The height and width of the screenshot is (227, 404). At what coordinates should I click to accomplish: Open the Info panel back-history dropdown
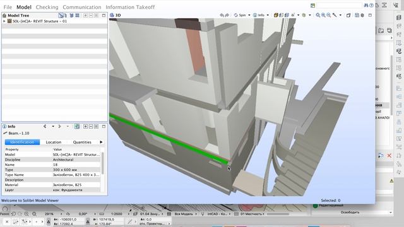53,126
